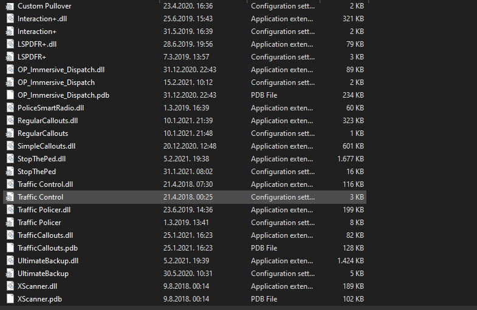
Task: Click the Traffic Policer configuration settings icon
Action: coord(10,223)
